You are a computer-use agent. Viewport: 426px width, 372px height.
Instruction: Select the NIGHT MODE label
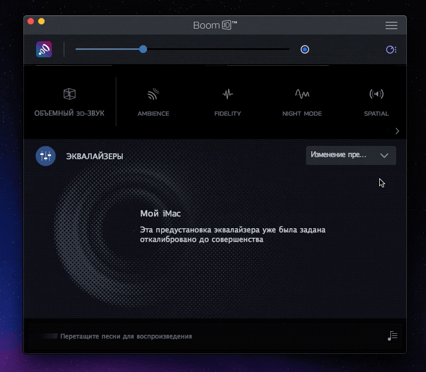(x=302, y=114)
